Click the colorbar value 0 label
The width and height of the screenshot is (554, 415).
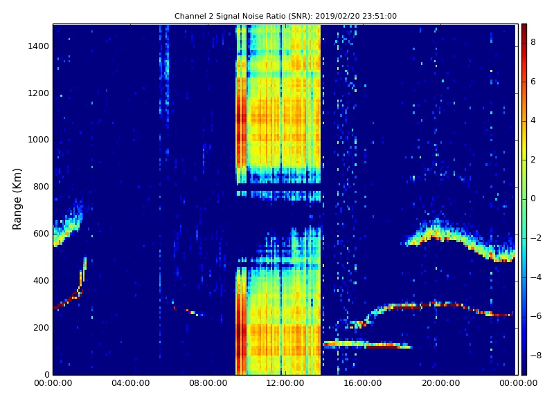(533, 199)
